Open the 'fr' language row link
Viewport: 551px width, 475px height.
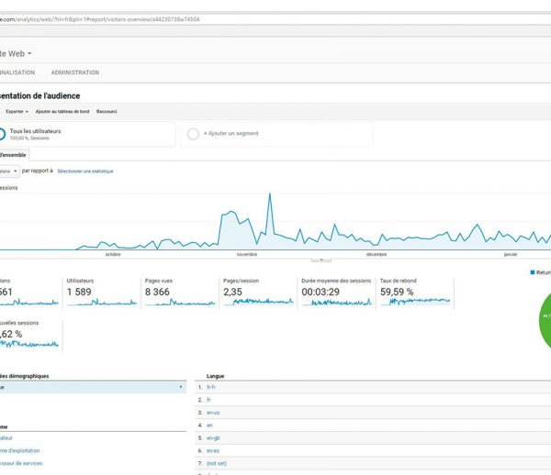208,400
